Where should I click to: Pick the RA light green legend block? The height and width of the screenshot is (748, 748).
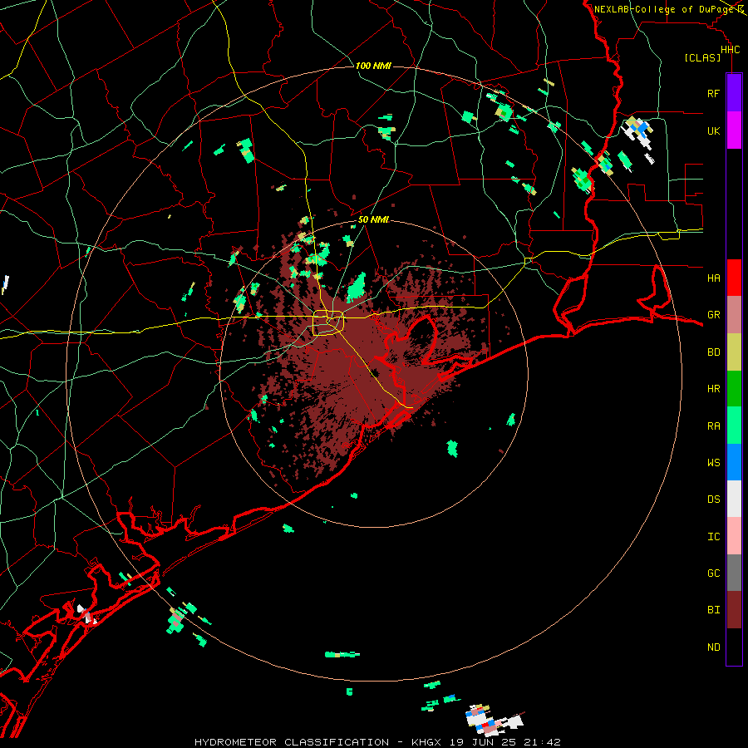[734, 426]
